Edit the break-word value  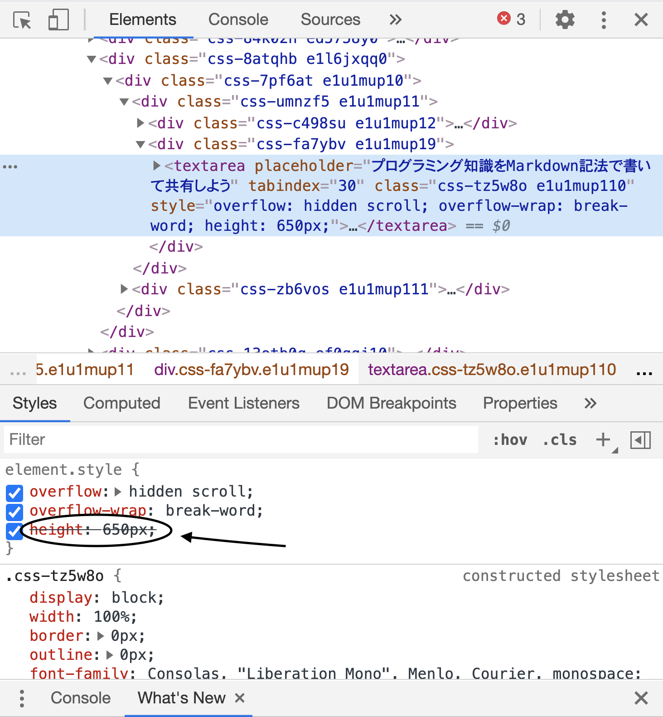coord(211,511)
